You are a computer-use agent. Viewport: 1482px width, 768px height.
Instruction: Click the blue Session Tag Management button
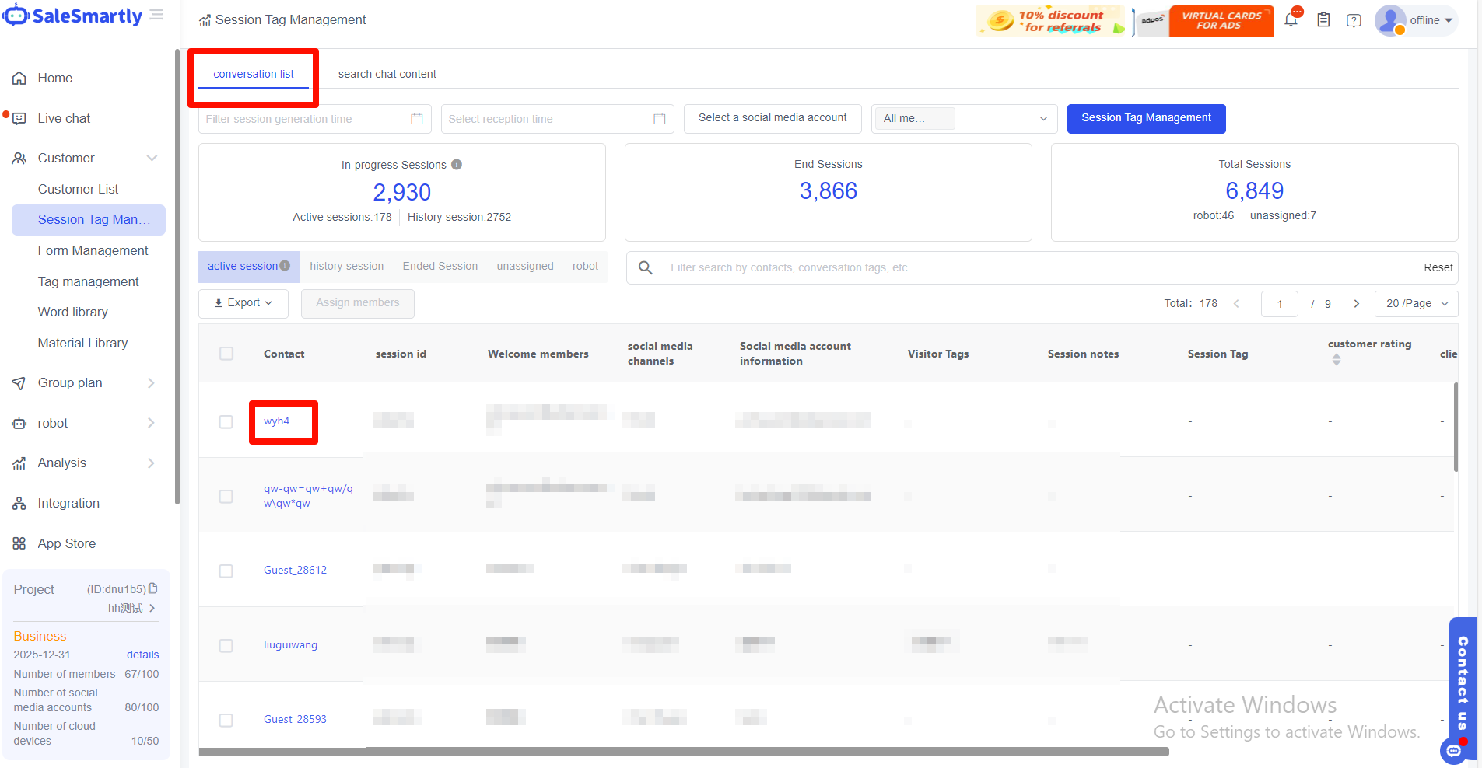pos(1145,118)
